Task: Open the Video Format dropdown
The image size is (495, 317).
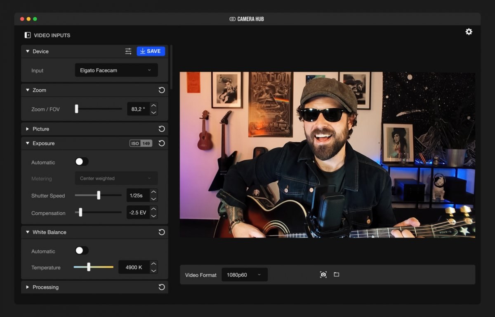Action: (x=244, y=275)
